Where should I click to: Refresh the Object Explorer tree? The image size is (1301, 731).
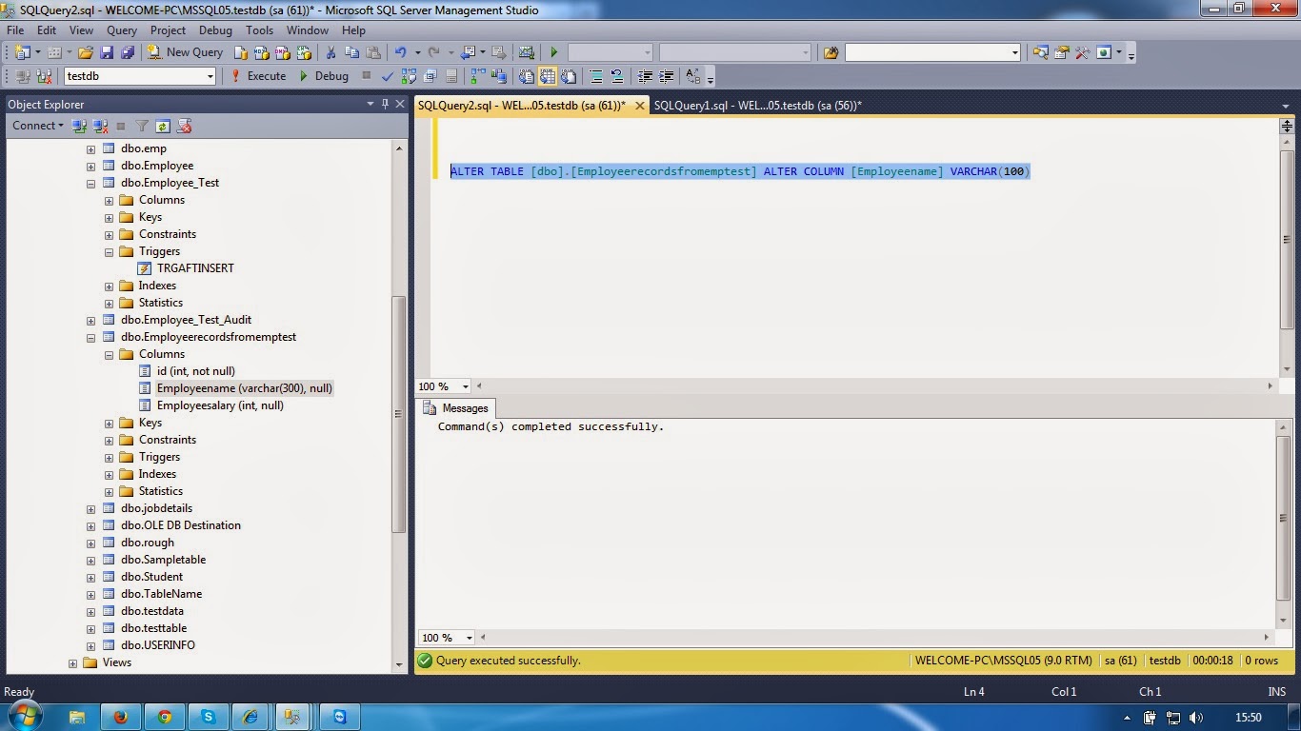click(x=163, y=126)
